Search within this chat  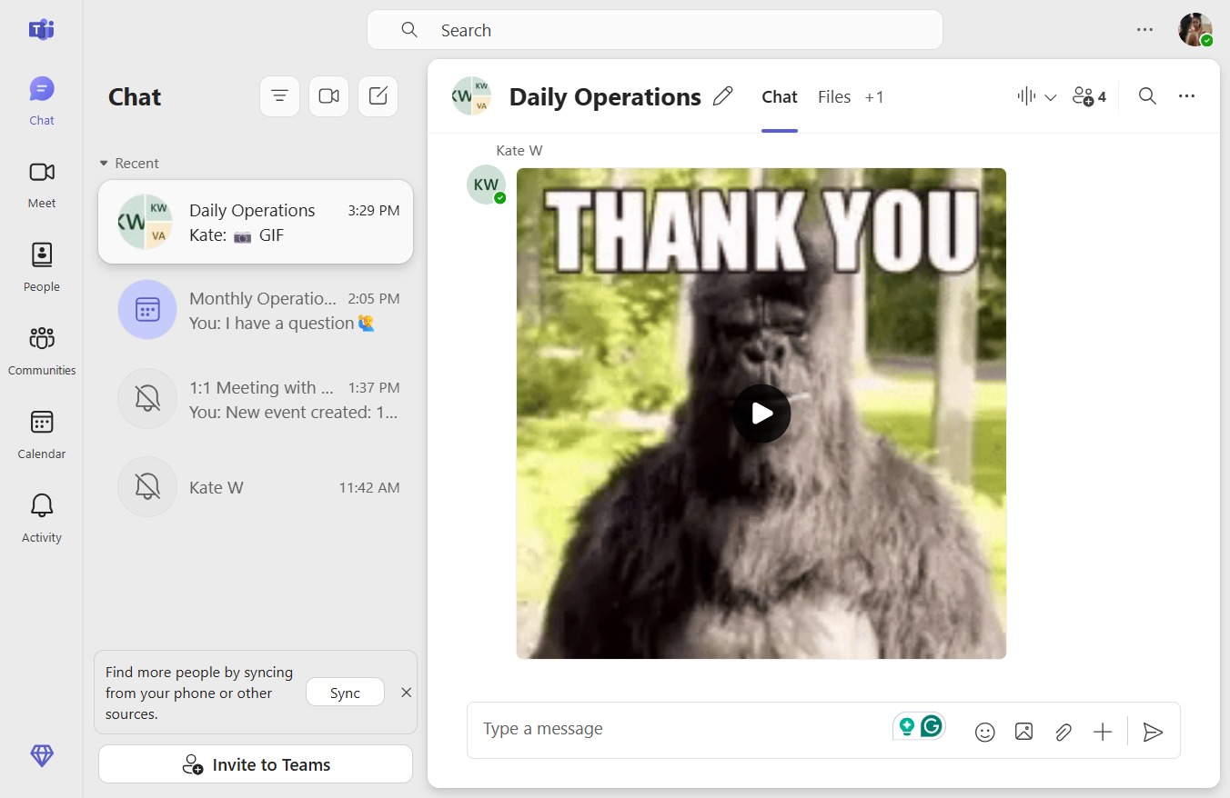(1147, 96)
